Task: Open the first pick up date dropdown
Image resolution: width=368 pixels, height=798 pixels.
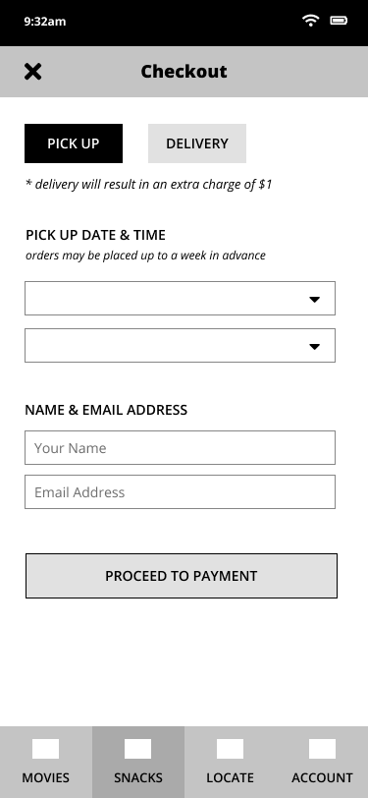Action: point(180,298)
